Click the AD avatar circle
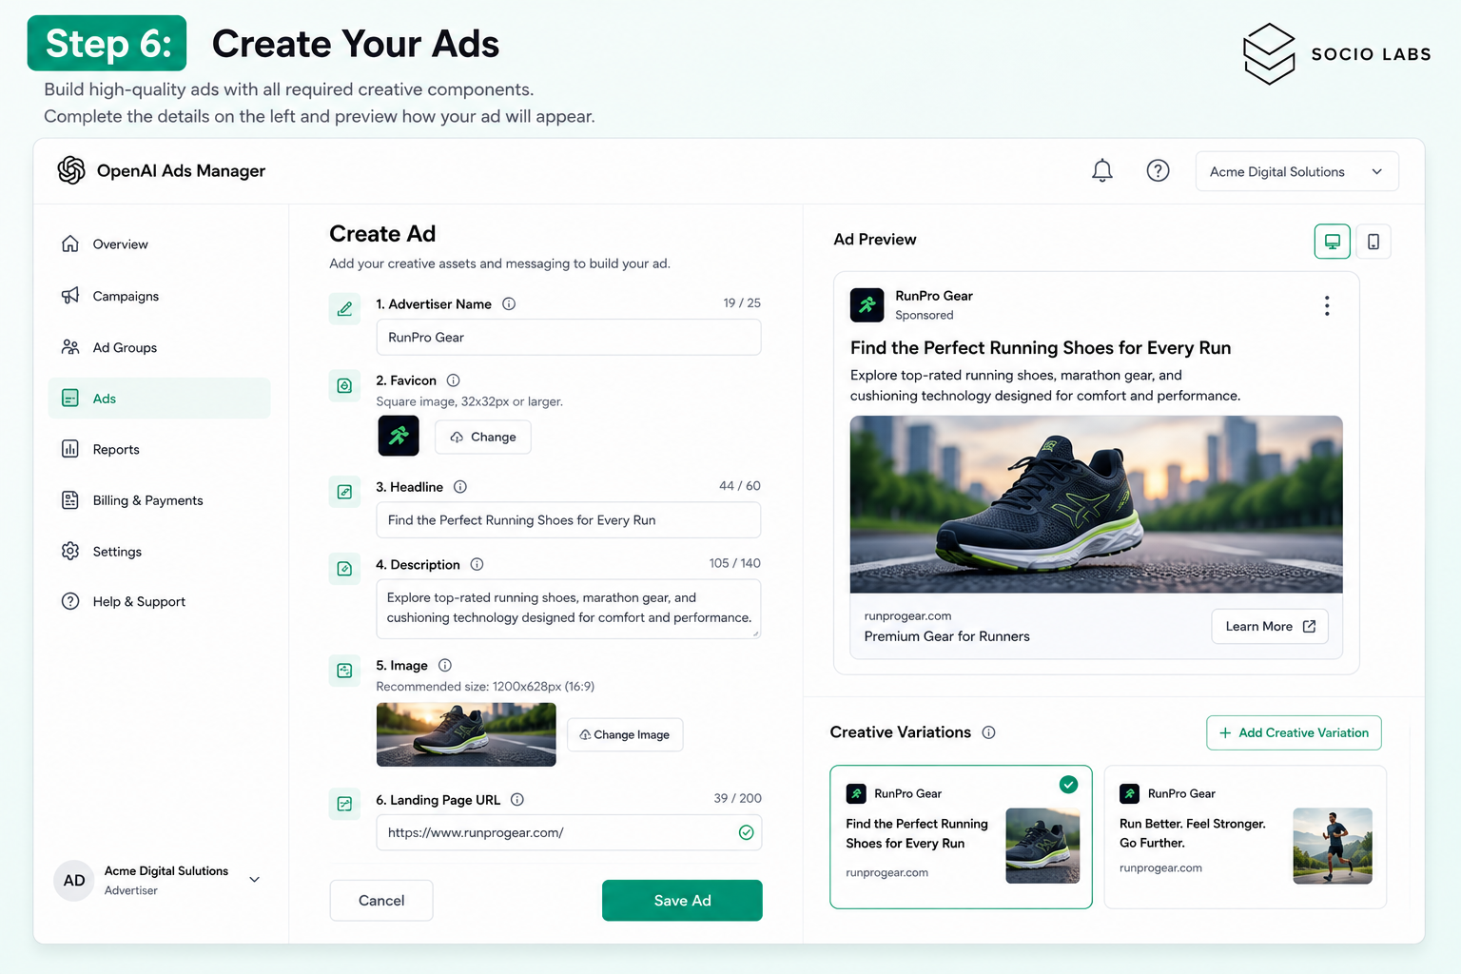 coord(74,881)
